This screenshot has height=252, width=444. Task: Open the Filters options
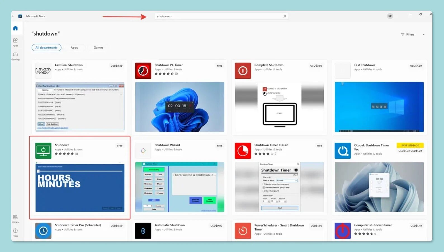(x=408, y=34)
